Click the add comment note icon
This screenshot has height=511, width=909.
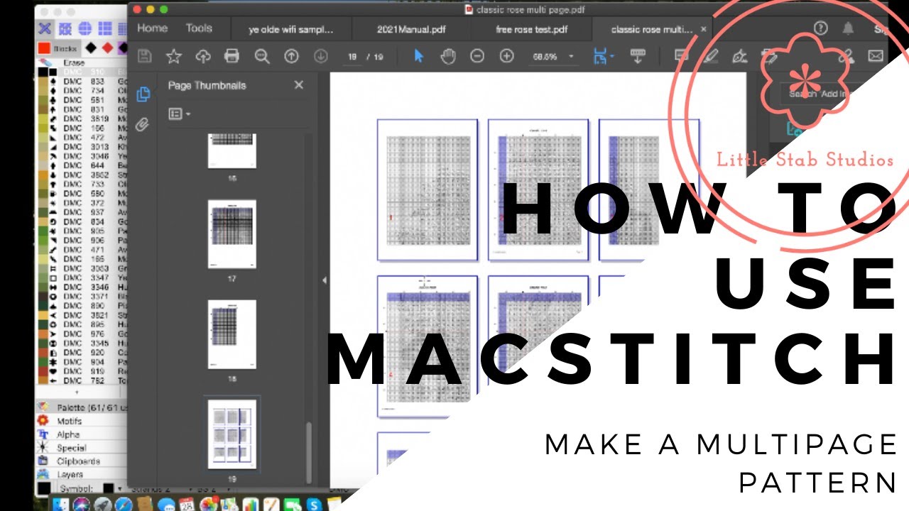680,56
